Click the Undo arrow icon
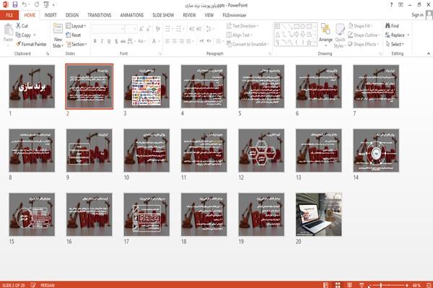Screen dimensions: 433x288 tap(25, 5)
